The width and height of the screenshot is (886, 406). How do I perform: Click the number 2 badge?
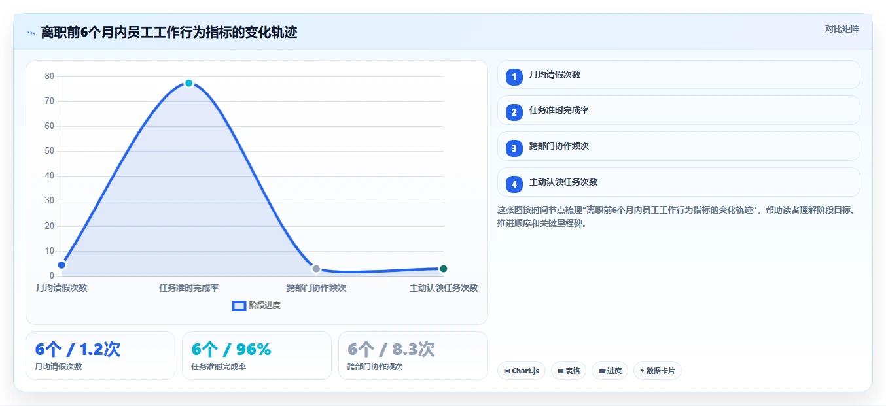(514, 112)
